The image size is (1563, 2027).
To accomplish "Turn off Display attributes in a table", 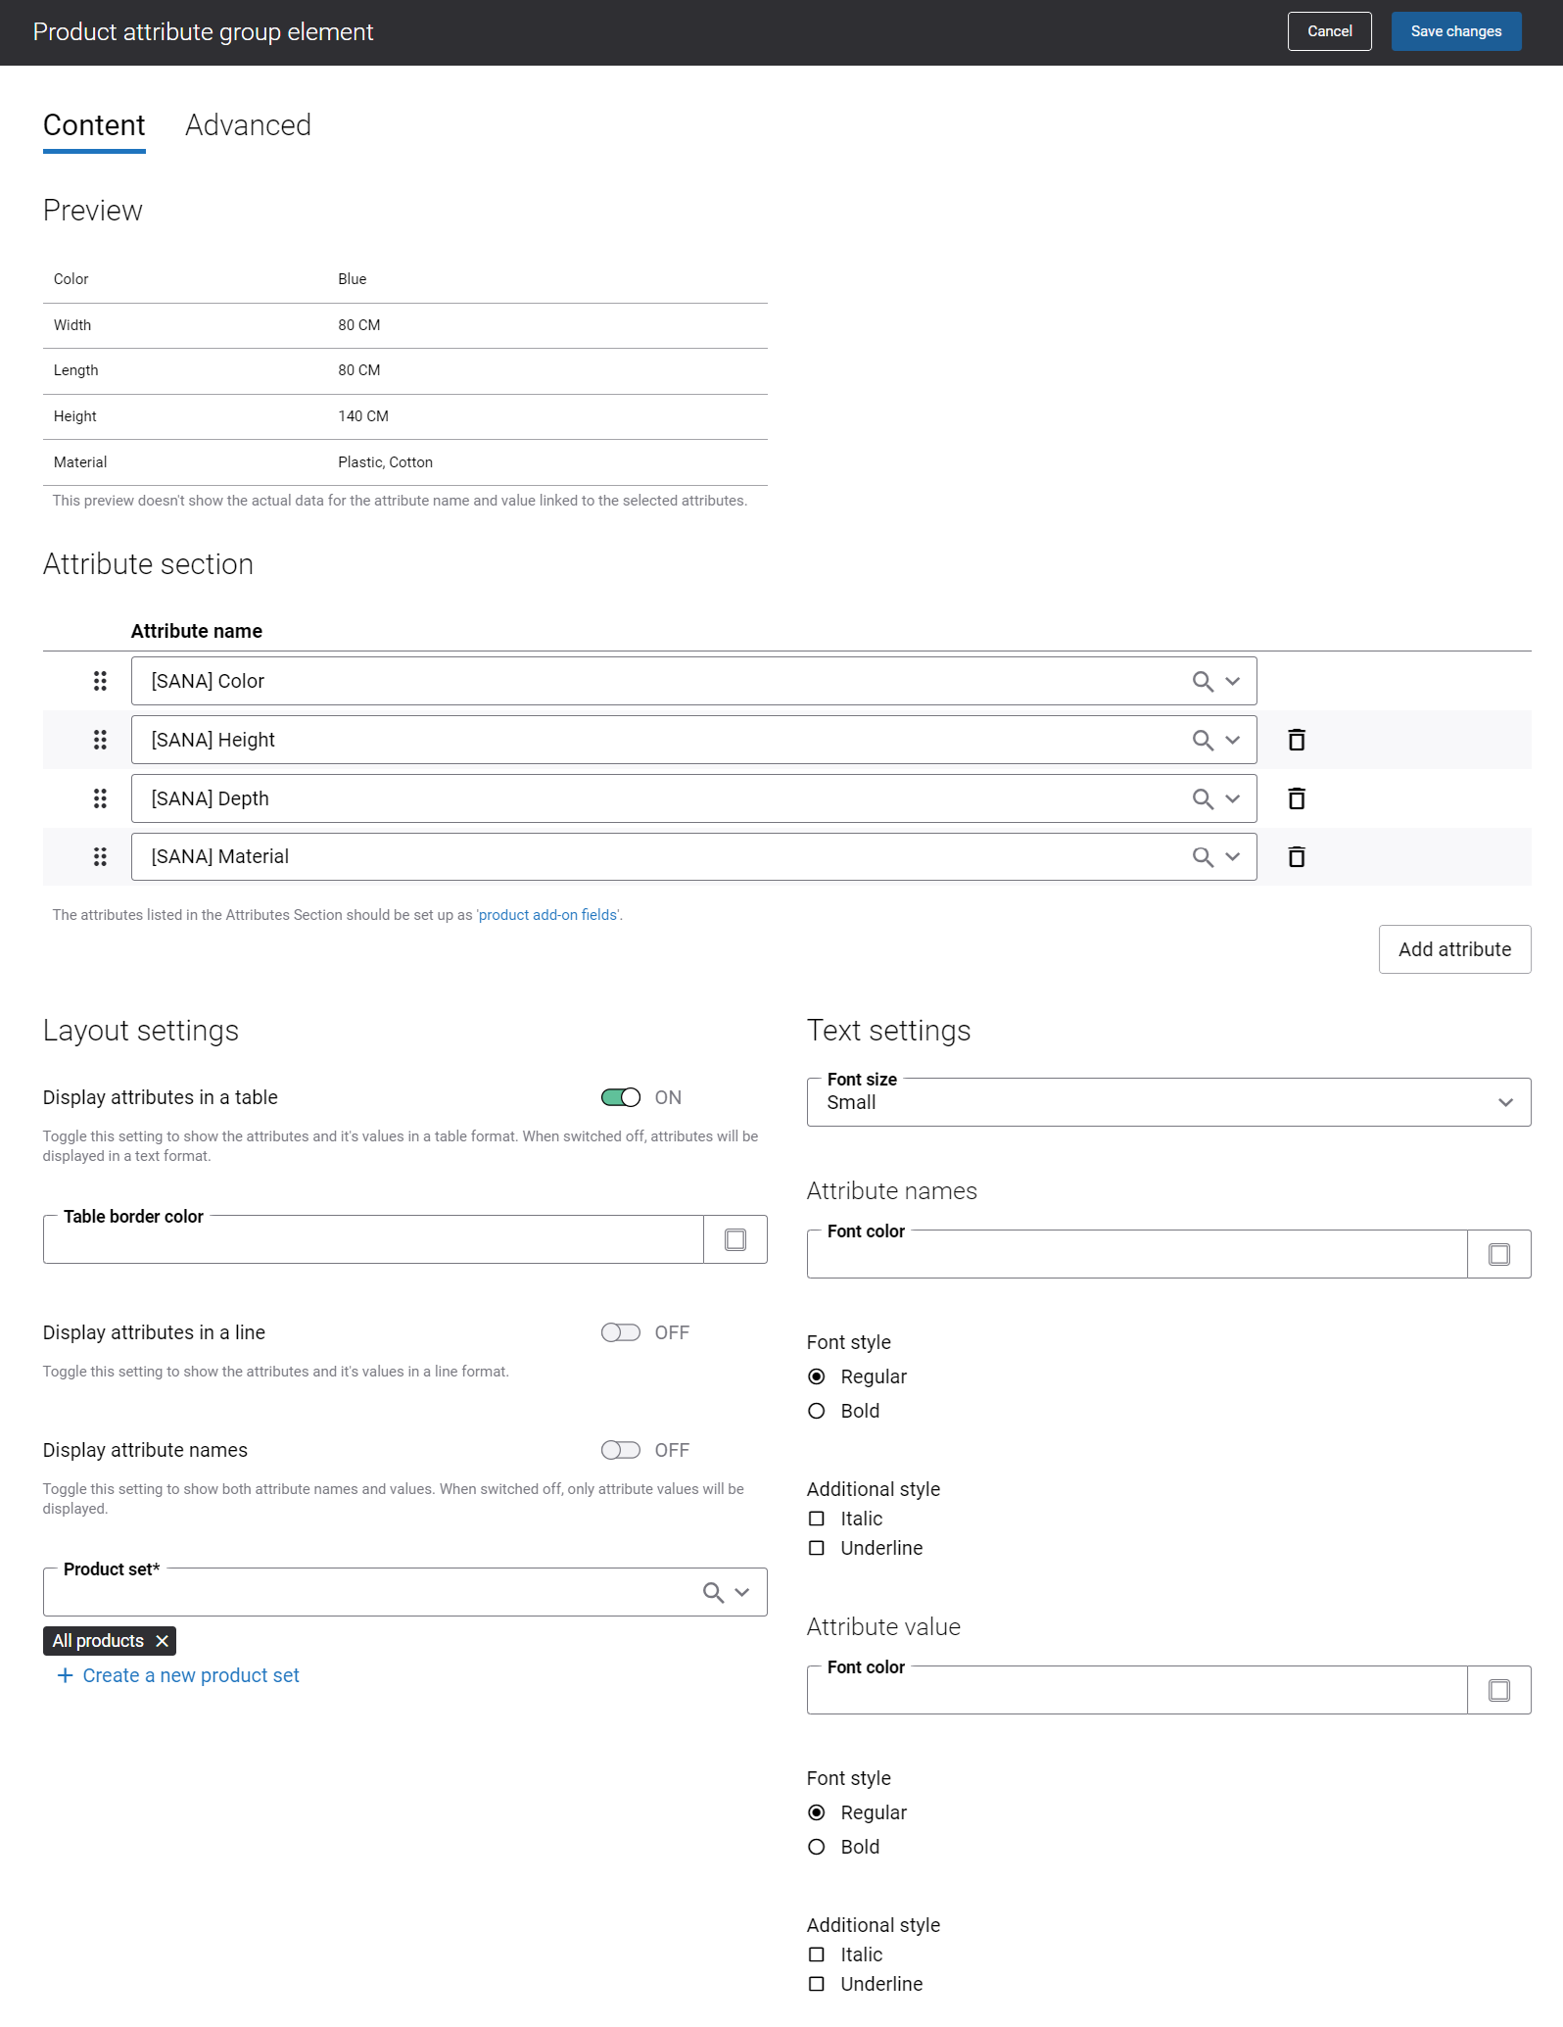I will [x=621, y=1097].
